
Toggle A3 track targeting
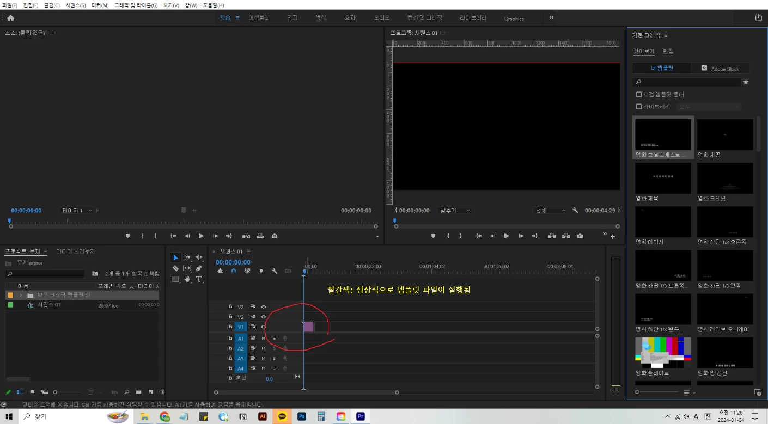241,359
